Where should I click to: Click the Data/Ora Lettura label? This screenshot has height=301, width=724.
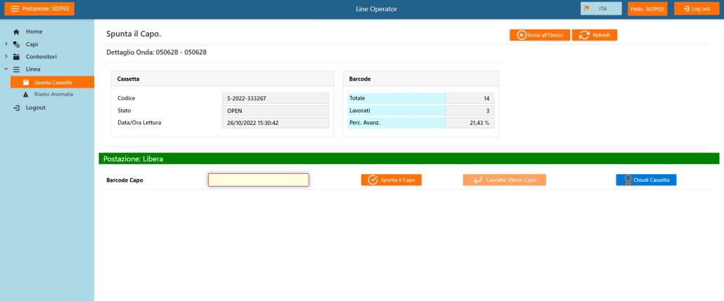[x=139, y=123]
